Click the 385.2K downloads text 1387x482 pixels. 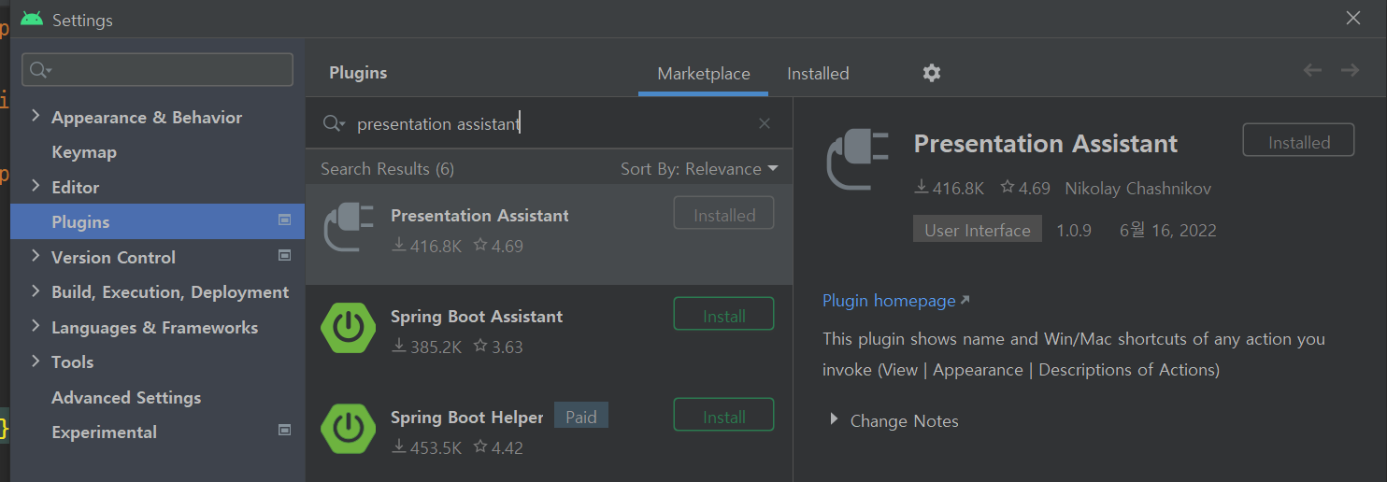click(x=436, y=347)
